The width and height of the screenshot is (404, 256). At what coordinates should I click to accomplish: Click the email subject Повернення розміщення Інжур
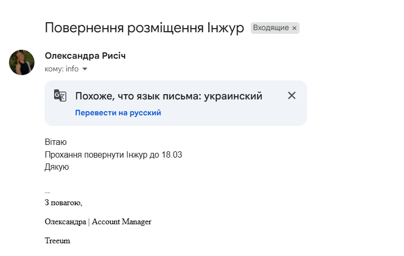(144, 28)
